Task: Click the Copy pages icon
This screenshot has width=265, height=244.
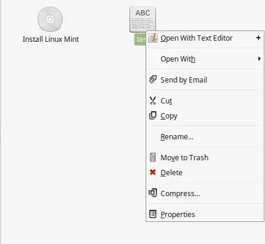Action: click(x=153, y=115)
